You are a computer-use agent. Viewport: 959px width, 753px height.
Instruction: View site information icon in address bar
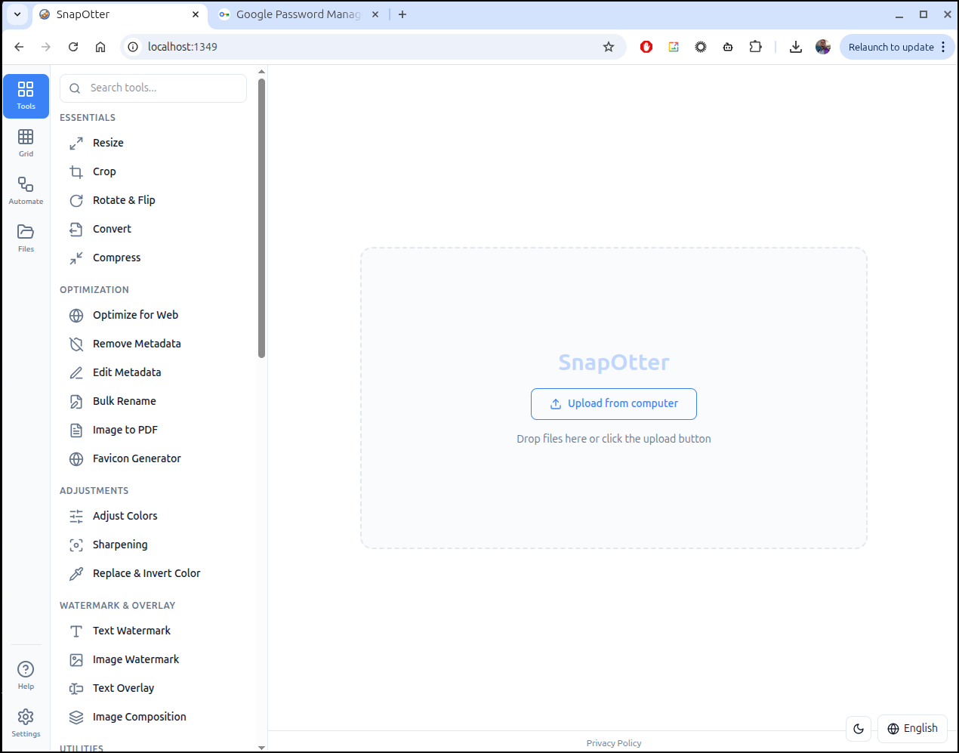point(133,47)
